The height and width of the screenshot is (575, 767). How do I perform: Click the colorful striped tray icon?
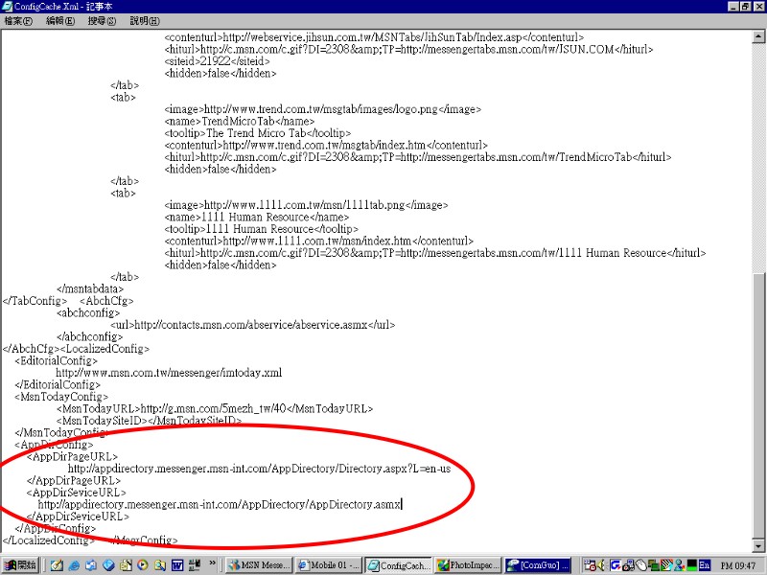point(666,565)
